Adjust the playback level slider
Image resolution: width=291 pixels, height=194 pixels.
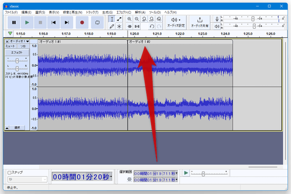[x=254, y=26]
